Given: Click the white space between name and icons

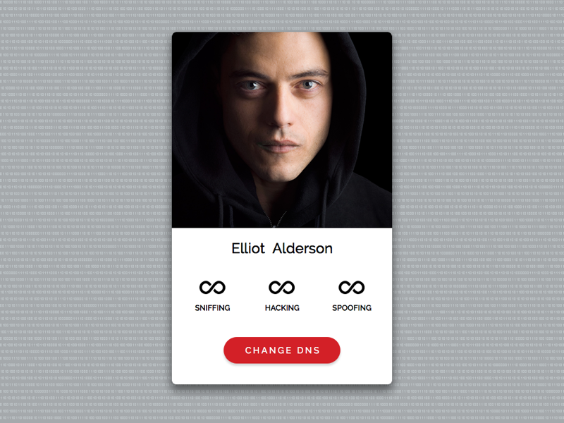Looking at the screenshot, I should pyautogui.click(x=282, y=268).
